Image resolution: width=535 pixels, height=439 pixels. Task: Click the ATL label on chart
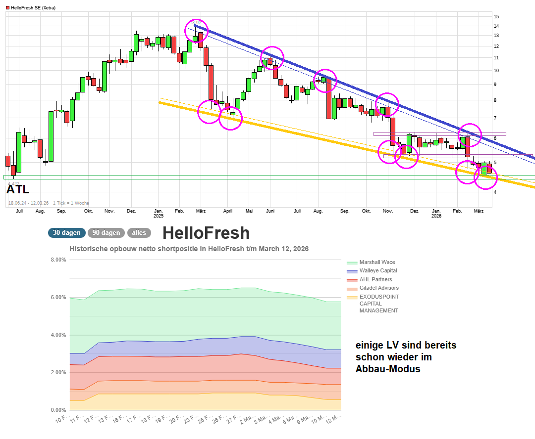[x=18, y=189]
